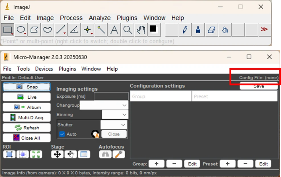Open the stage position list icon
Screen dimensions: 281x177
coord(84,154)
